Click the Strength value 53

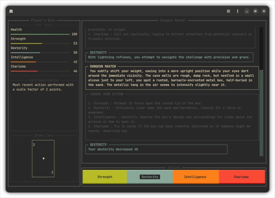[x=75, y=43]
